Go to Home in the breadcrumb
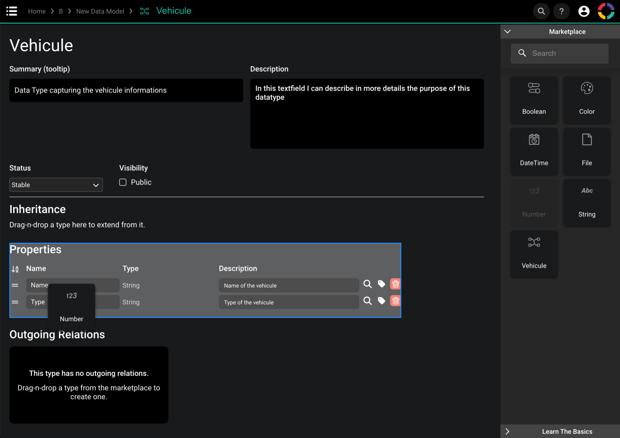Image resolution: width=620 pixels, height=438 pixels. tap(37, 11)
